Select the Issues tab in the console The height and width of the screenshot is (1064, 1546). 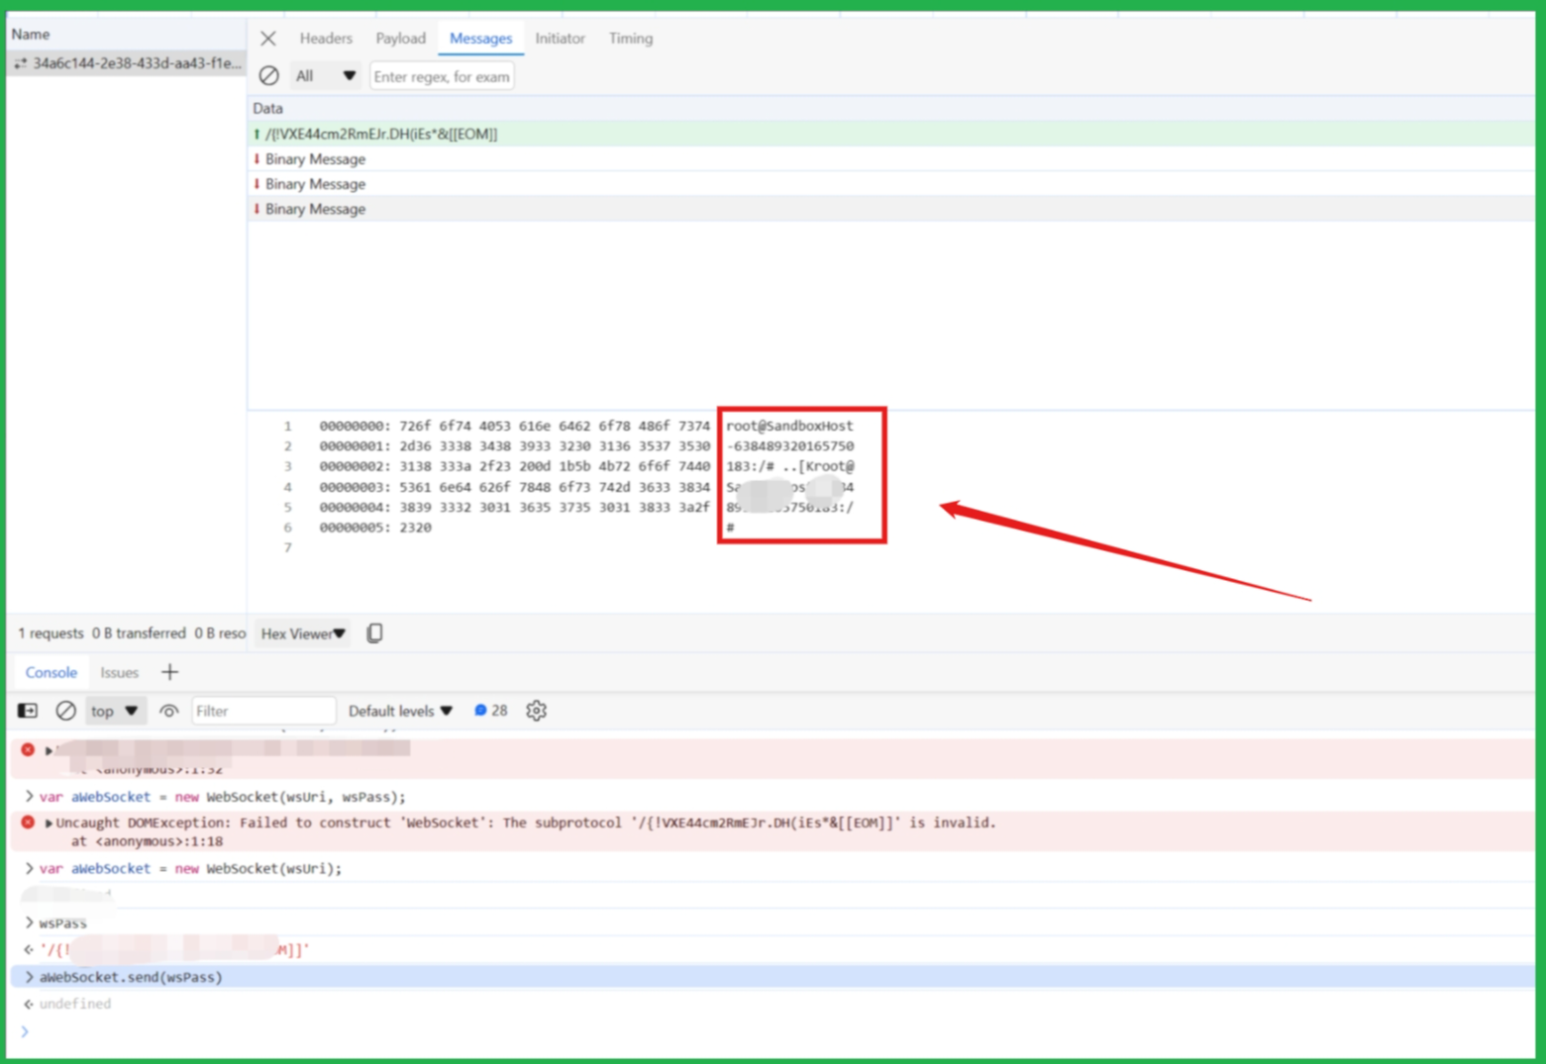(119, 672)
